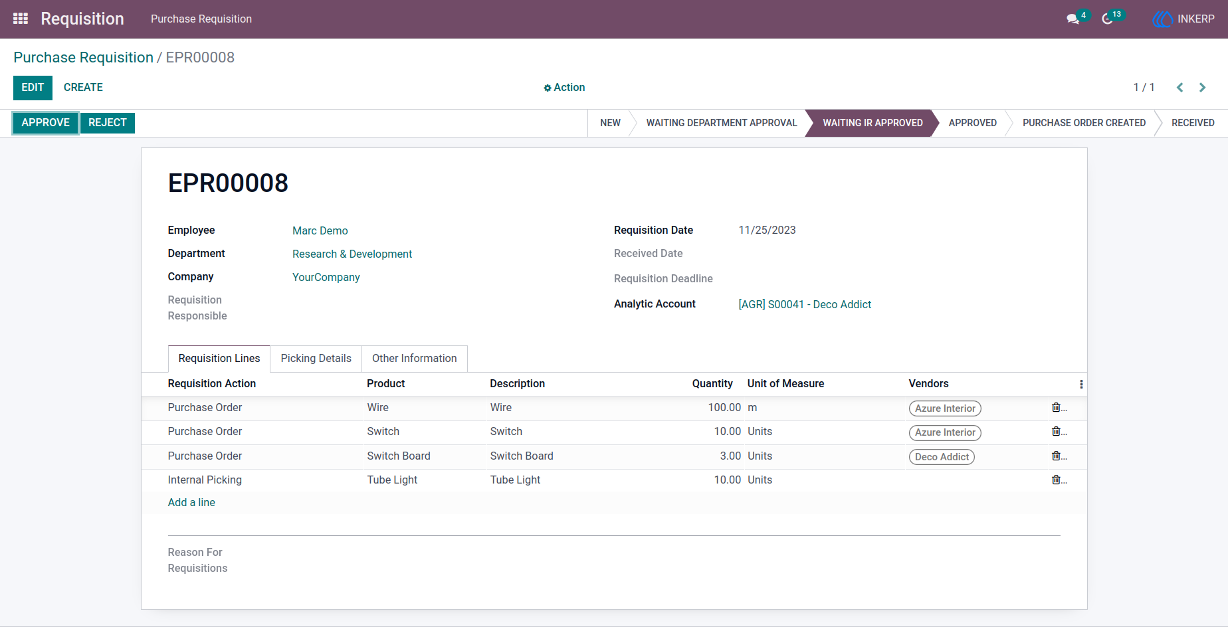Click the EDIT button
The width and height of the screenshot is (1228, 627).
pos(33,88)
